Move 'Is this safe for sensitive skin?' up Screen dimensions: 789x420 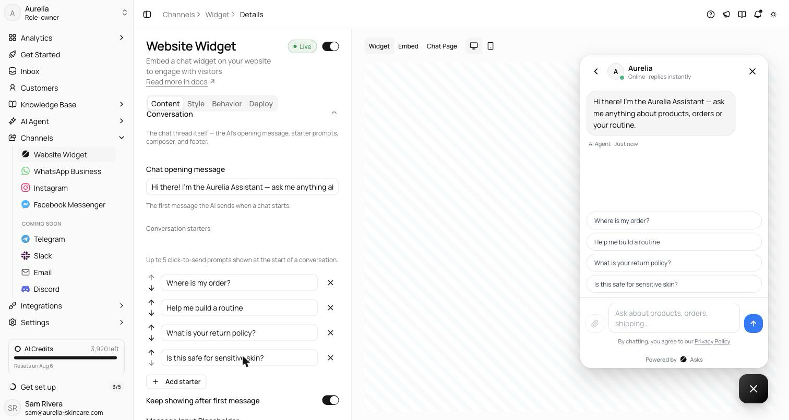click(x=151, y=352)
